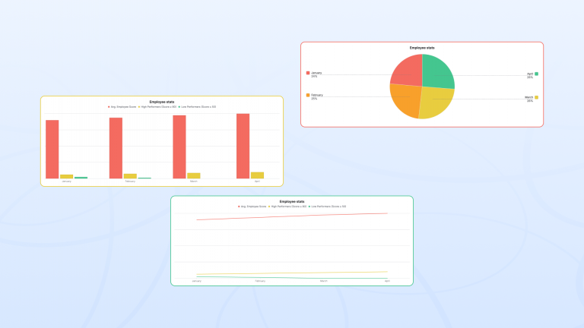Click March red bar in bar chart
The image size is (584, 328).
click(179, 147)
